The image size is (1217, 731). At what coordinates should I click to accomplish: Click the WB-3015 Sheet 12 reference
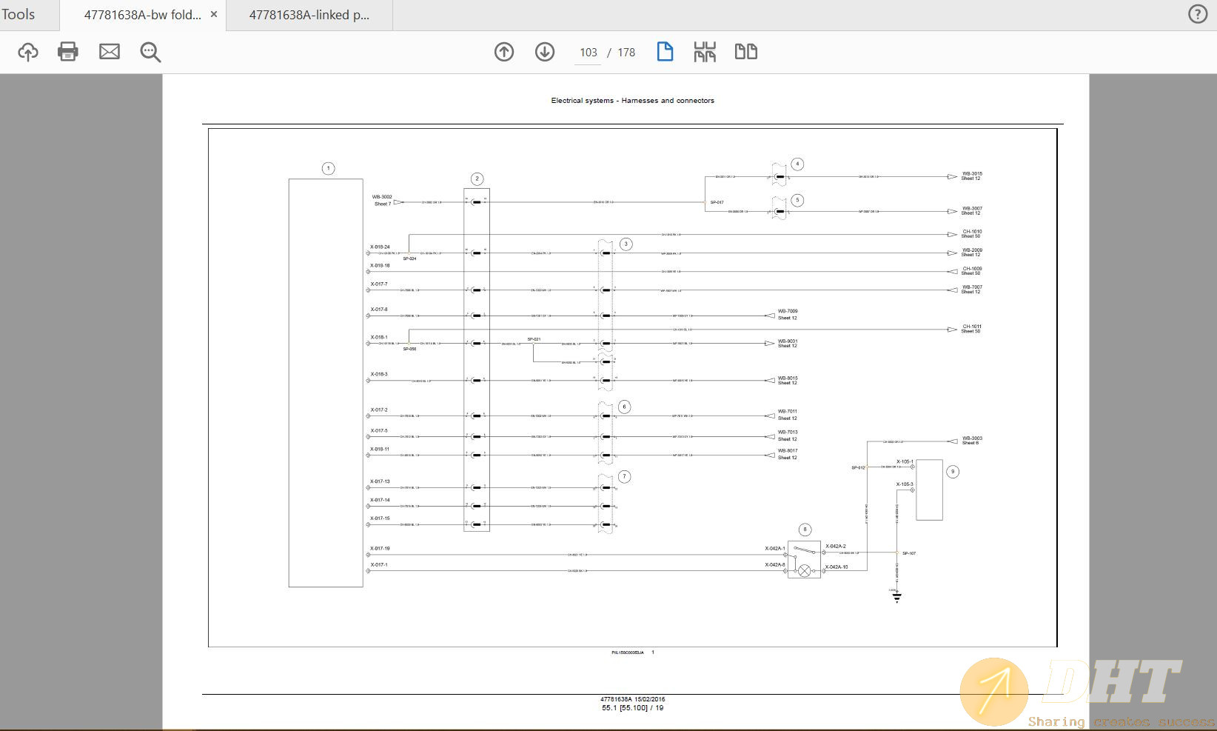pyautogui.click(x=971, y=176)
